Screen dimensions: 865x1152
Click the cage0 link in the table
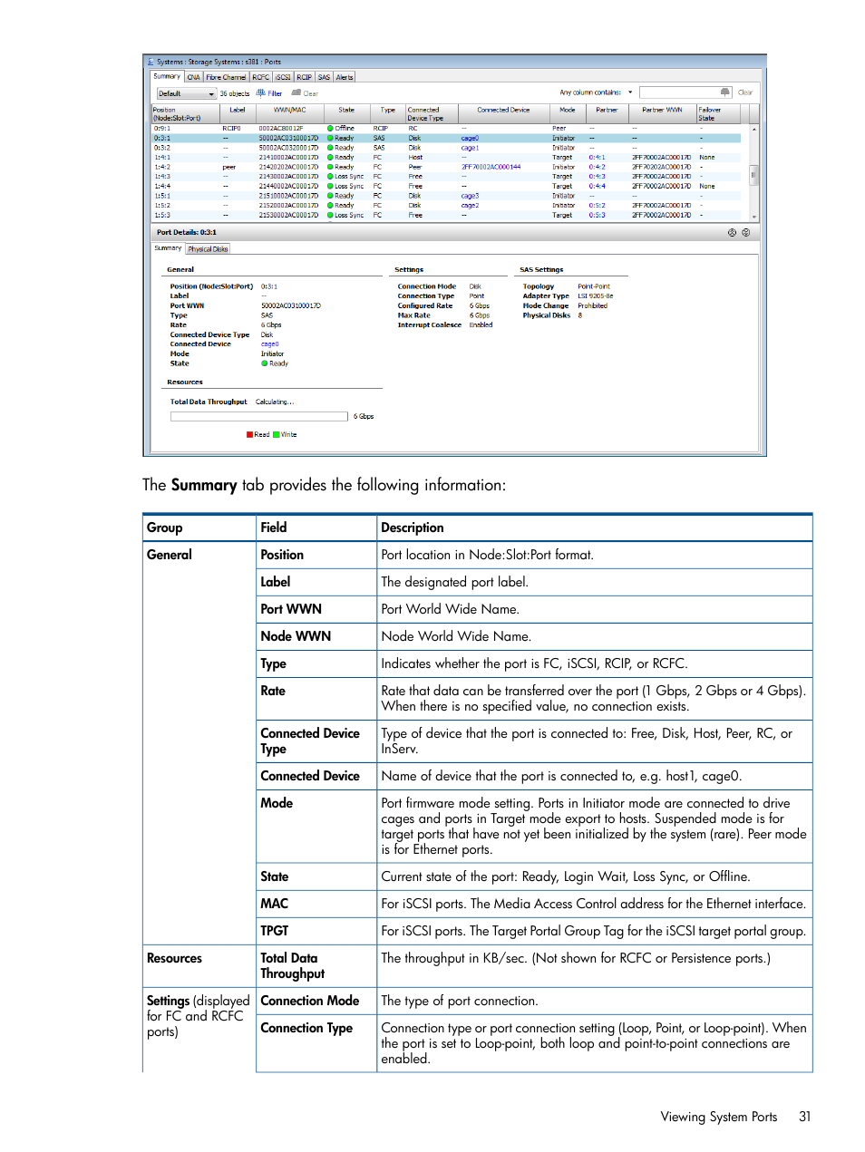pos(470,138)
